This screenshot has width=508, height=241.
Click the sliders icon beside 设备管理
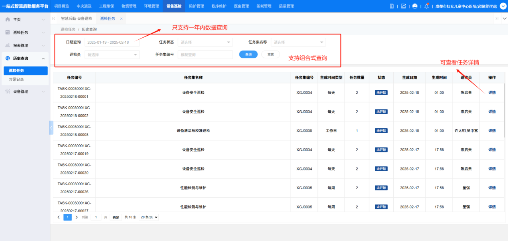click(8, 91)
